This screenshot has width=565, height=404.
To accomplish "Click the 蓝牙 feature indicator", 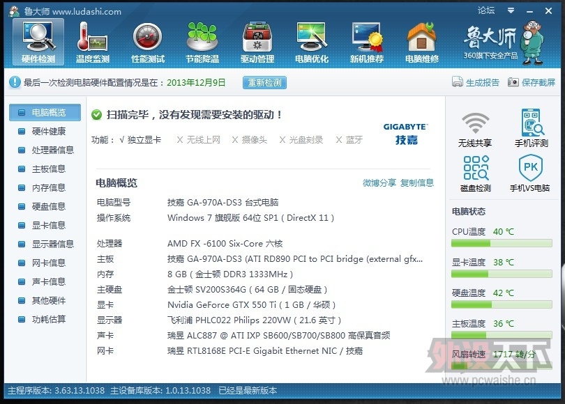I will click(x=349, y=139).
